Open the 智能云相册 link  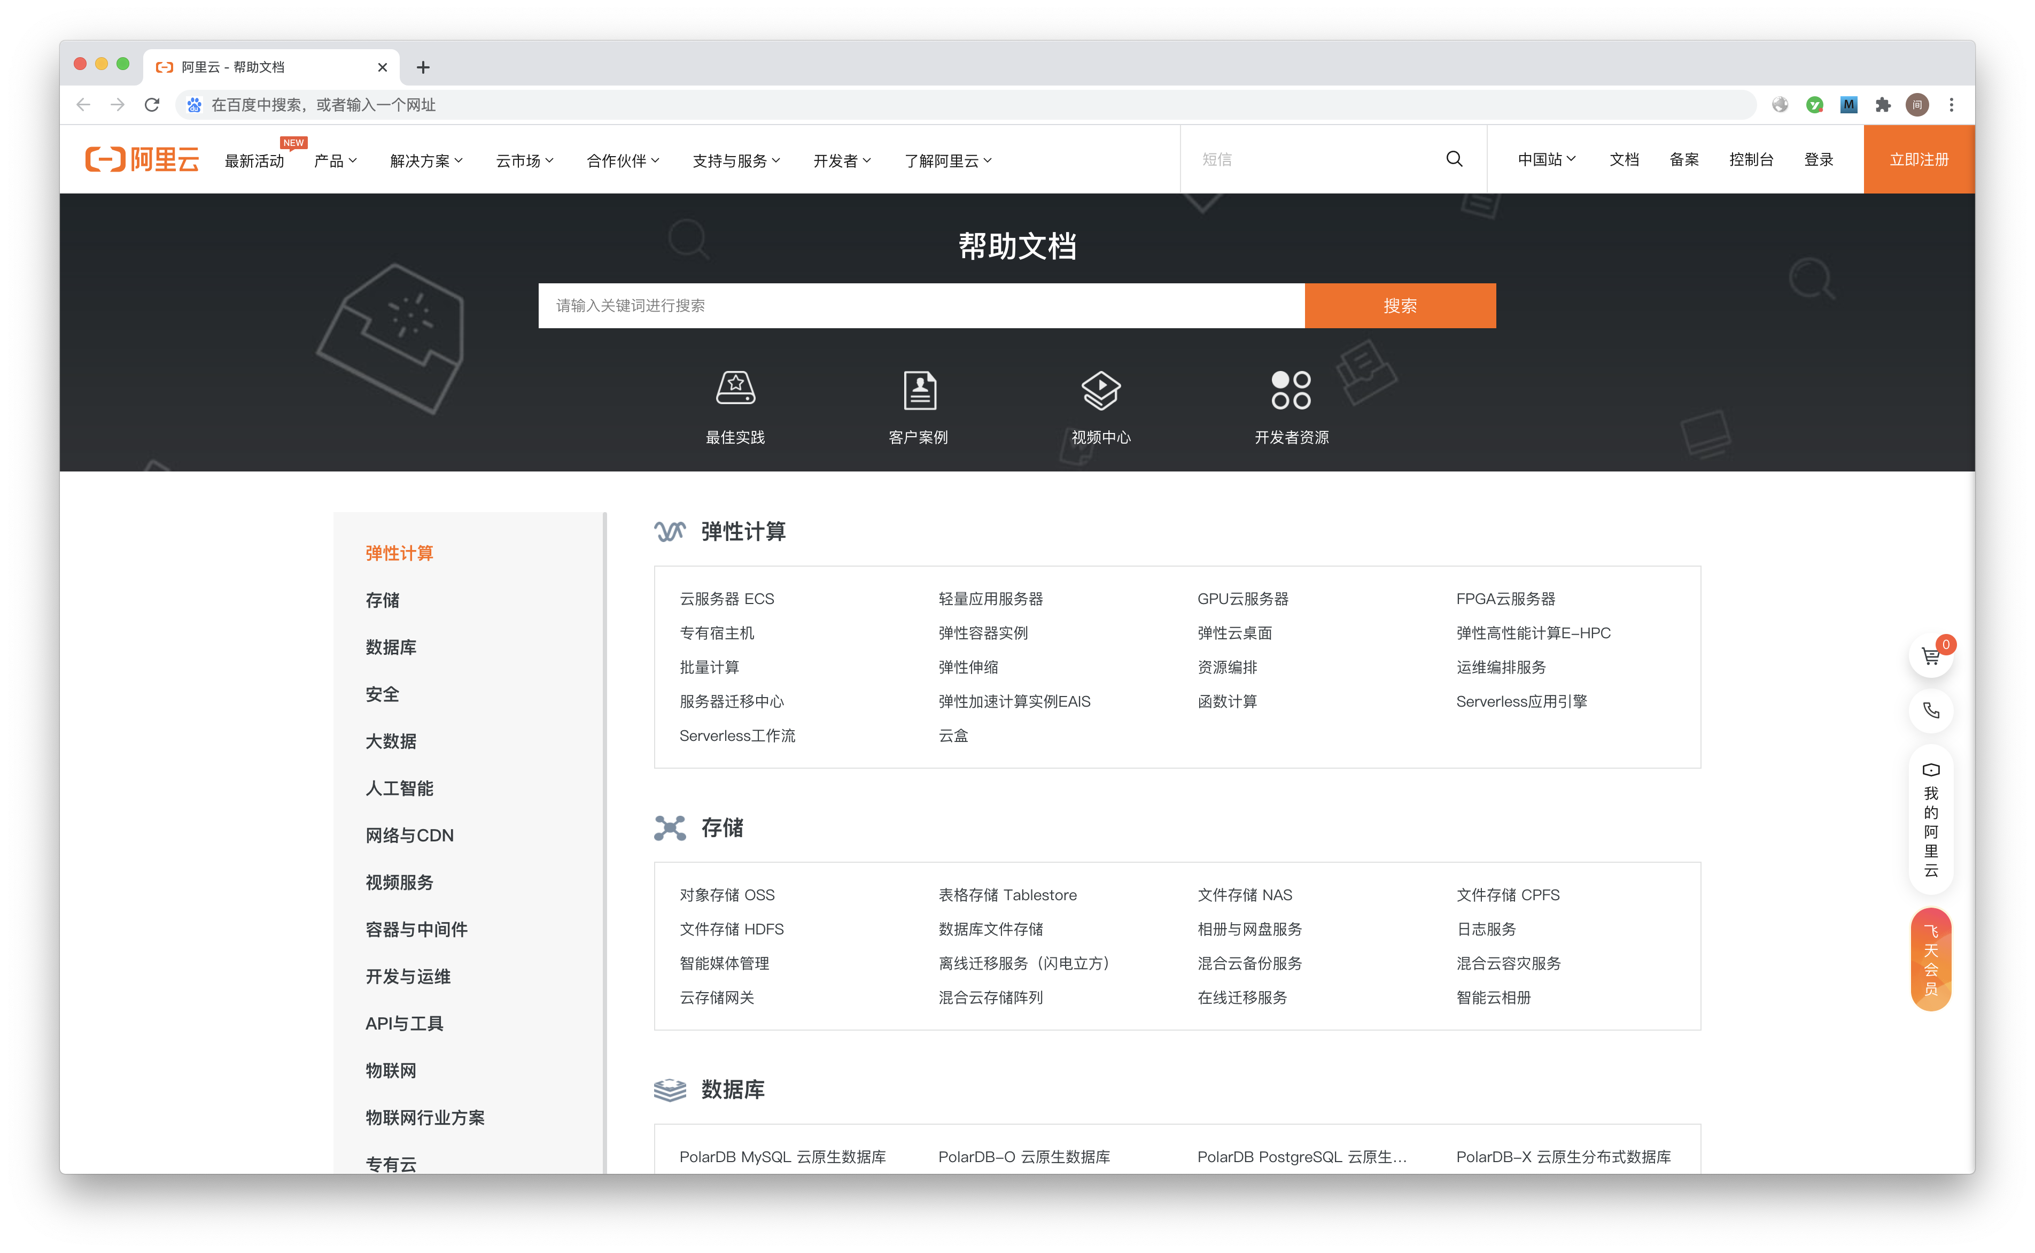[x=1493, y=997]
